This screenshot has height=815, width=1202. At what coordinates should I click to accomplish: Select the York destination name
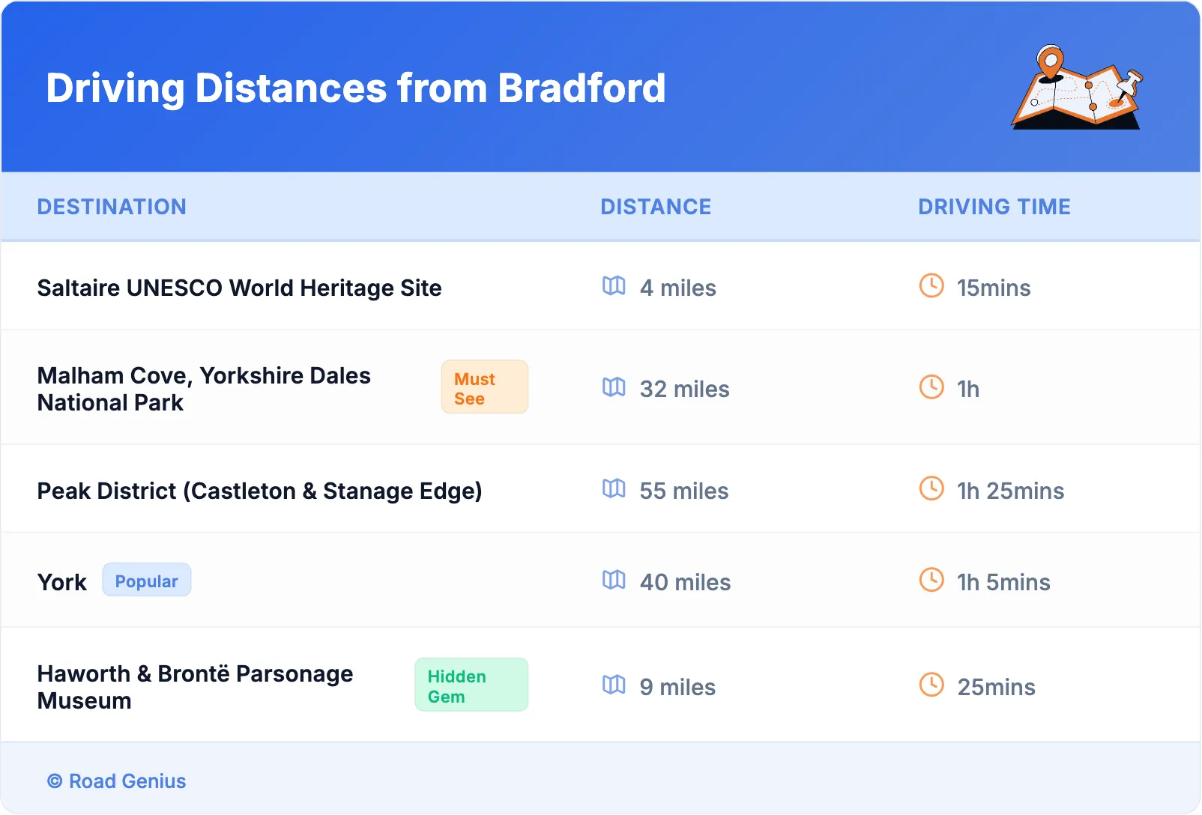coord(62,582)
